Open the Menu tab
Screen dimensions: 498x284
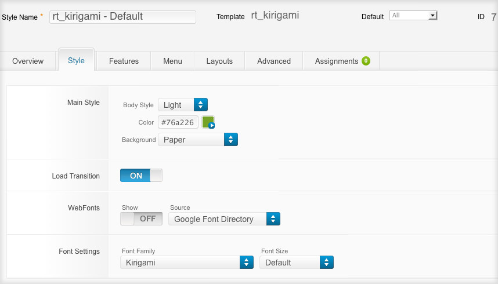click(172, 61)
